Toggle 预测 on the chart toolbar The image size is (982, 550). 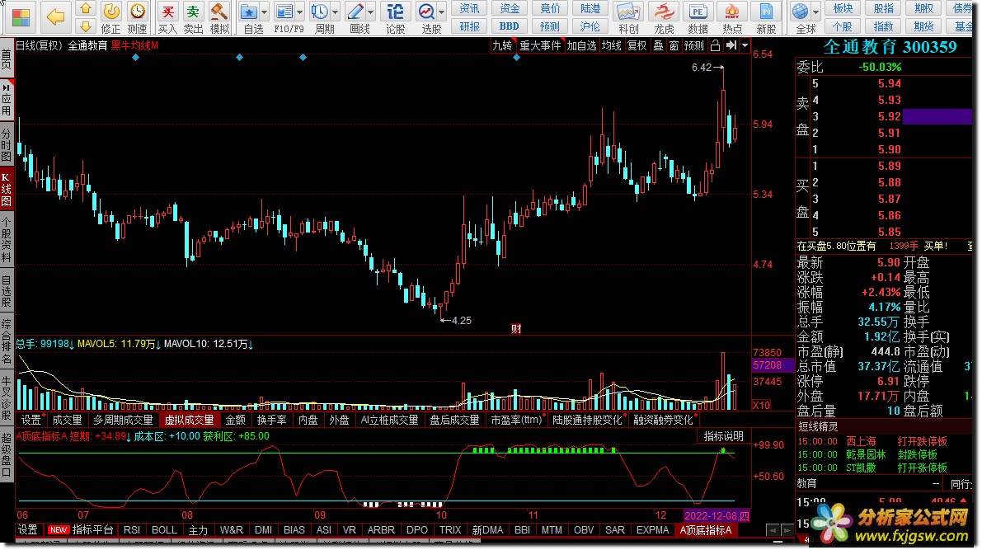point(694,45)
